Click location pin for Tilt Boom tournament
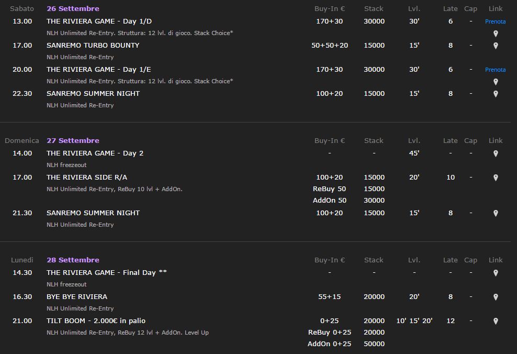 point(495,321)
